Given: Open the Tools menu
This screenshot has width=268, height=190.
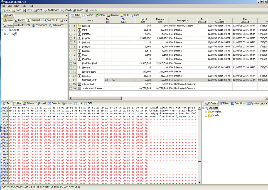Looking at the screenshot, I should (x=24, y=6).
